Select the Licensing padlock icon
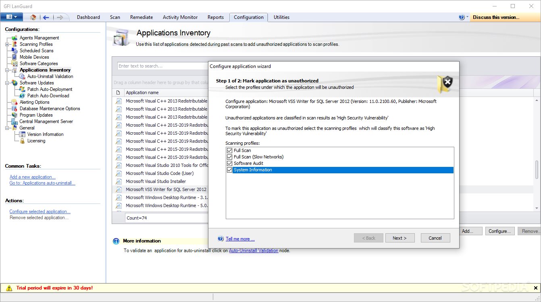This screenshot has height=302, width=541. (x=22, y=141)
